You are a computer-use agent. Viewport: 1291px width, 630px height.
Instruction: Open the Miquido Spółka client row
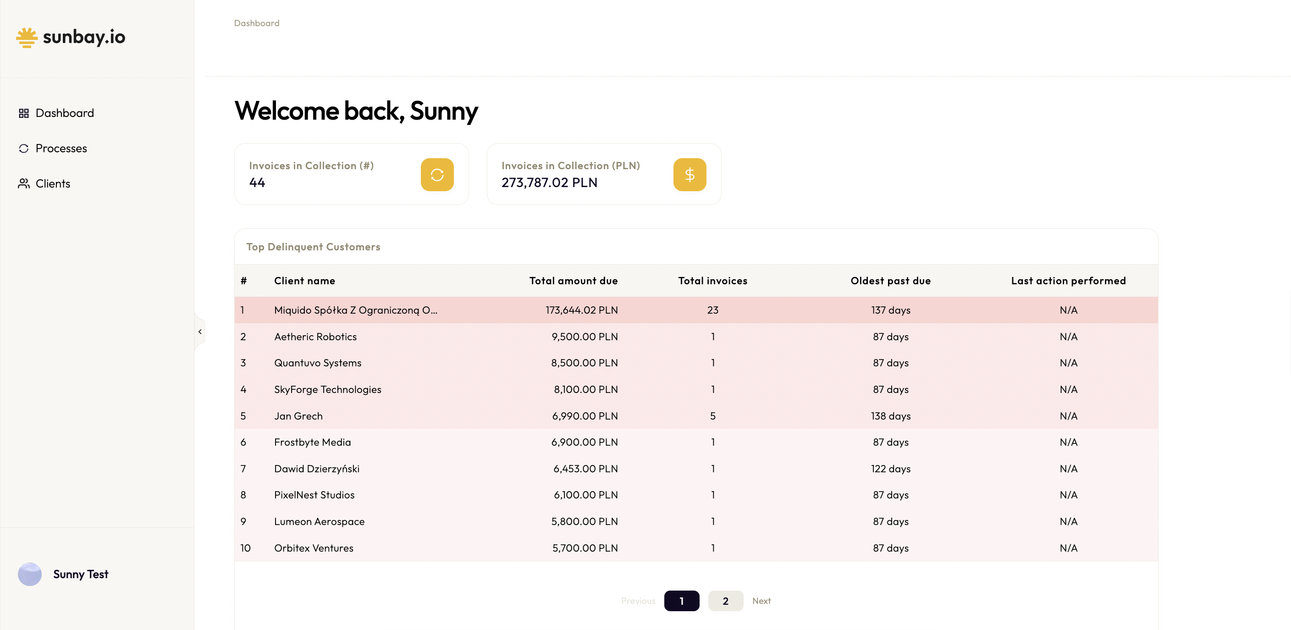pyautogui.click(x=355, y=310)
